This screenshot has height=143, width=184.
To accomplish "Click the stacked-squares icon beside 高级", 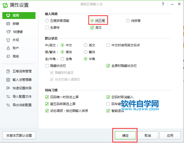I will 8,56.
